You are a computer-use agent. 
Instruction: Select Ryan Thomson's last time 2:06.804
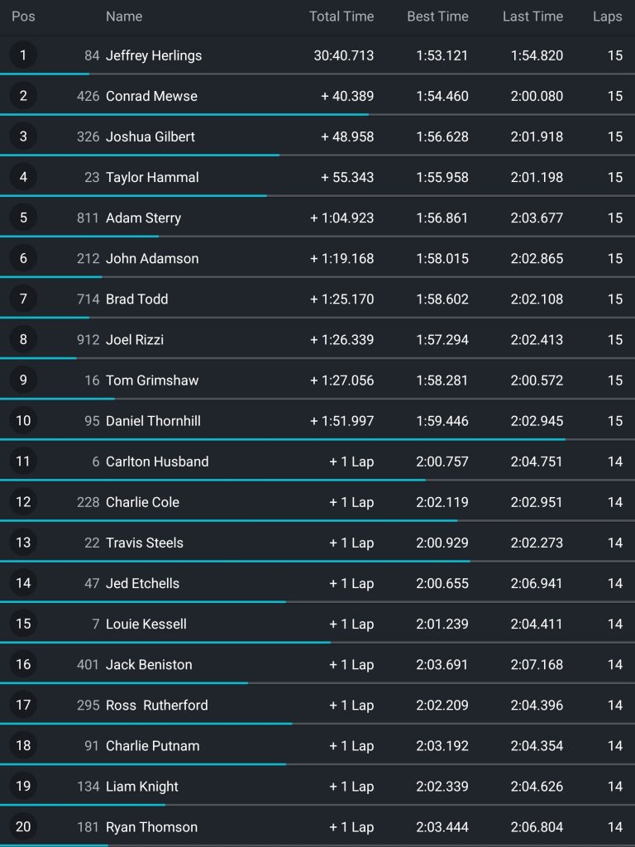537,826
